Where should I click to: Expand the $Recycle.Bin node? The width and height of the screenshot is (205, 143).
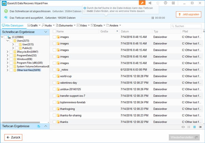coord(8,52)
